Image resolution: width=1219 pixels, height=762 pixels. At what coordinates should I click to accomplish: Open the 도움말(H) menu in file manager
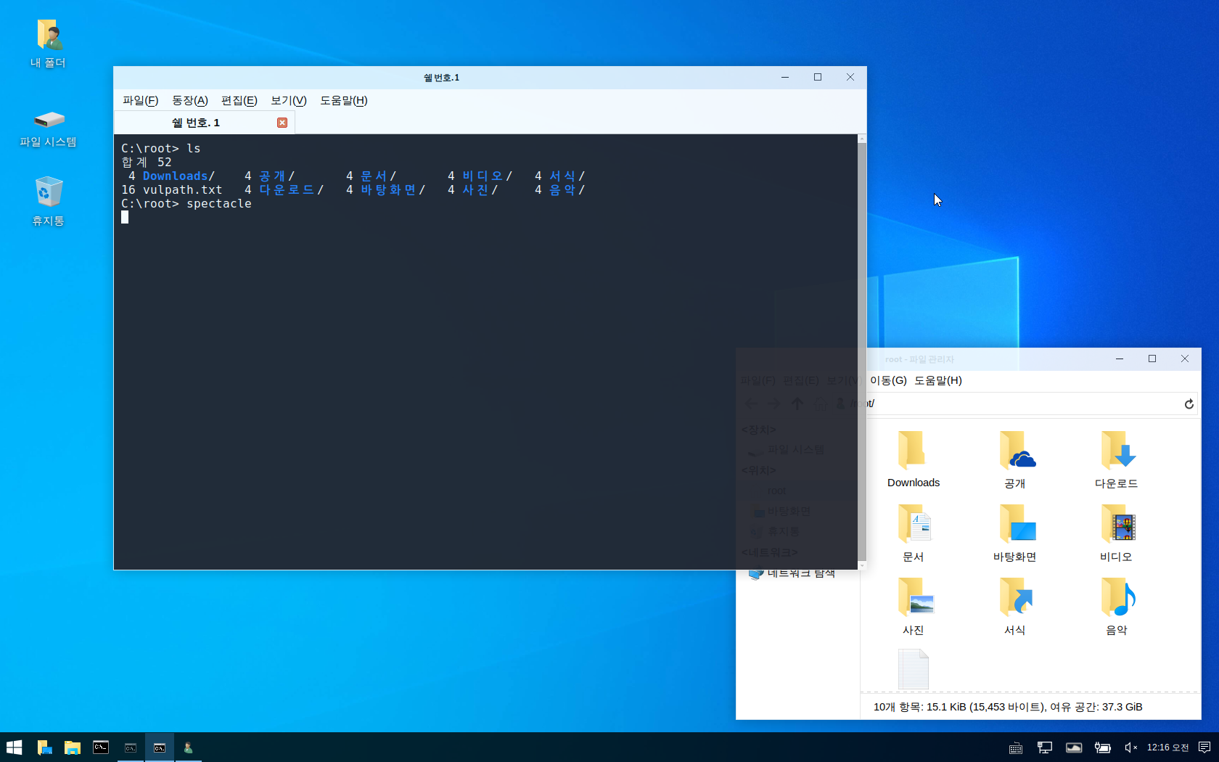coord(938,380)
